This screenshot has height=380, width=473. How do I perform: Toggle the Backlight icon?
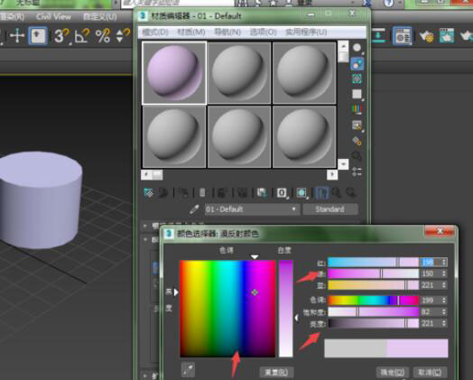click(357, 64)
